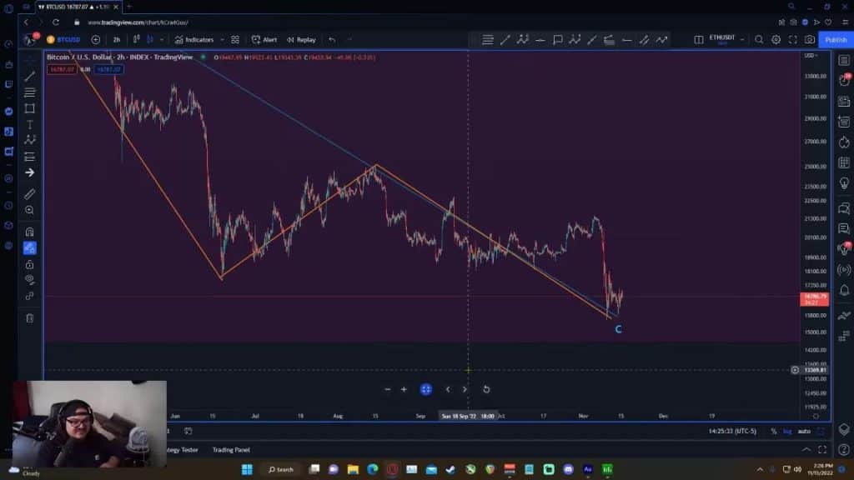Toggle log scale on price axis
Viewport: 854px width, 480px height.
(x=788, y=431)
